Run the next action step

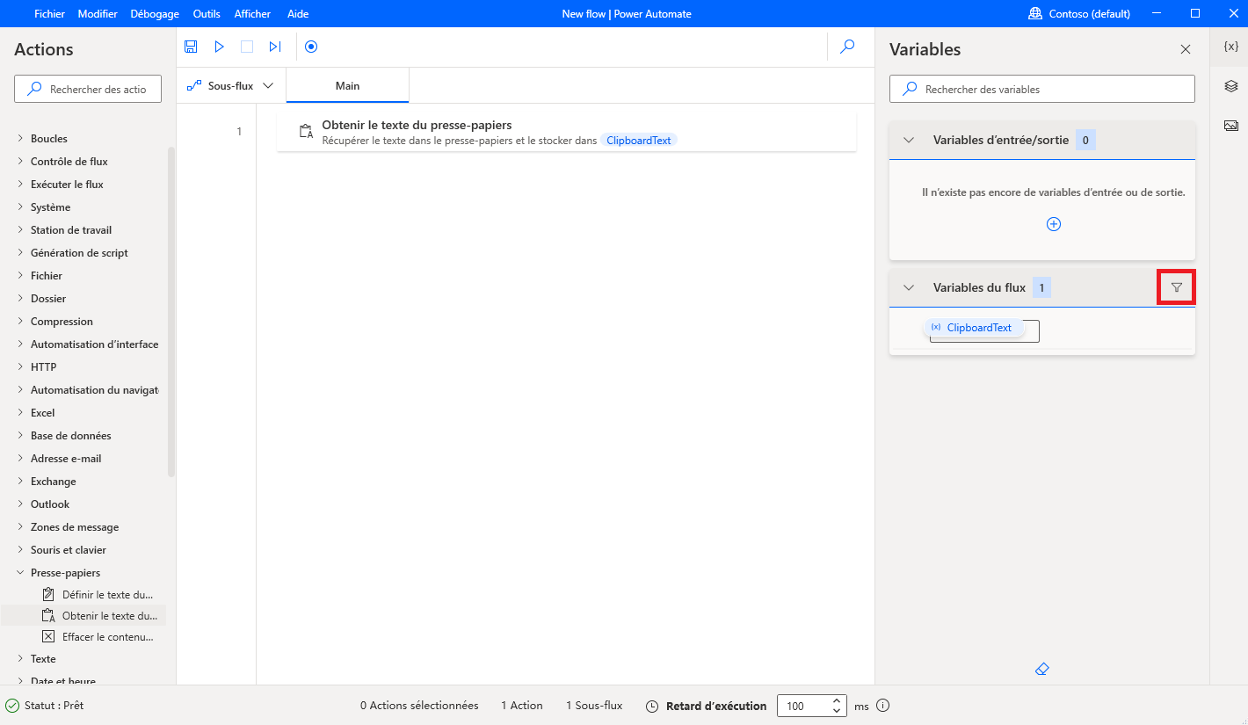275,46
